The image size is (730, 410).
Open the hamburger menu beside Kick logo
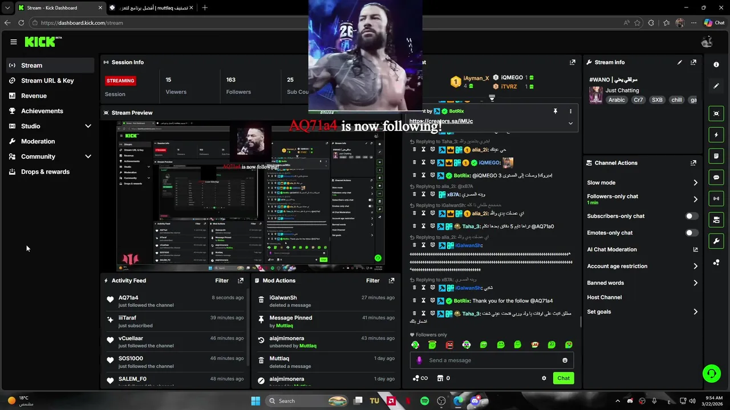[x=13, y=42]
